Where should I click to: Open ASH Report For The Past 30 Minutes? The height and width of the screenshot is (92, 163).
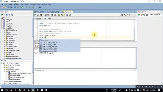21,73
